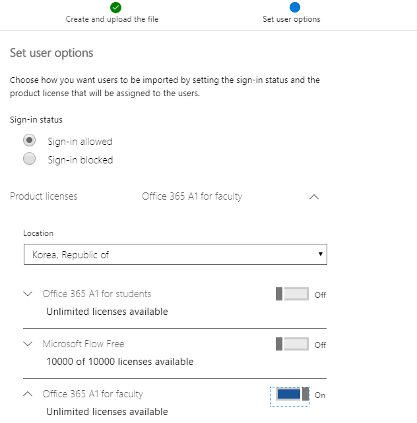Viewport: 417px width, 423px height.
Task: Click the Sign-in allowed label text
Action: [x=80, y=142]
